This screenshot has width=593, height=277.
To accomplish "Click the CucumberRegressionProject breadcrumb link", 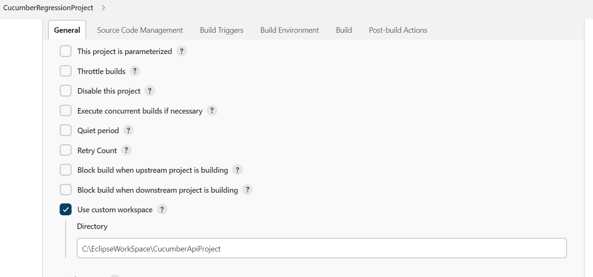I will pos(48,7).
